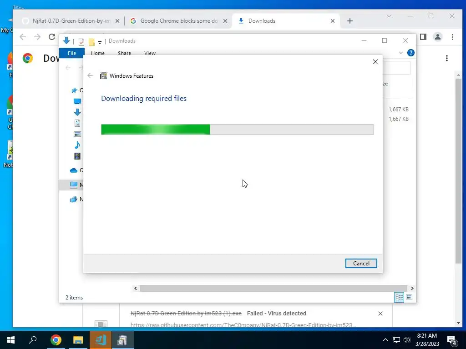466x349 pixels.
Task: Open notification center
Action: pyautogui.click(x=452, y=340)
